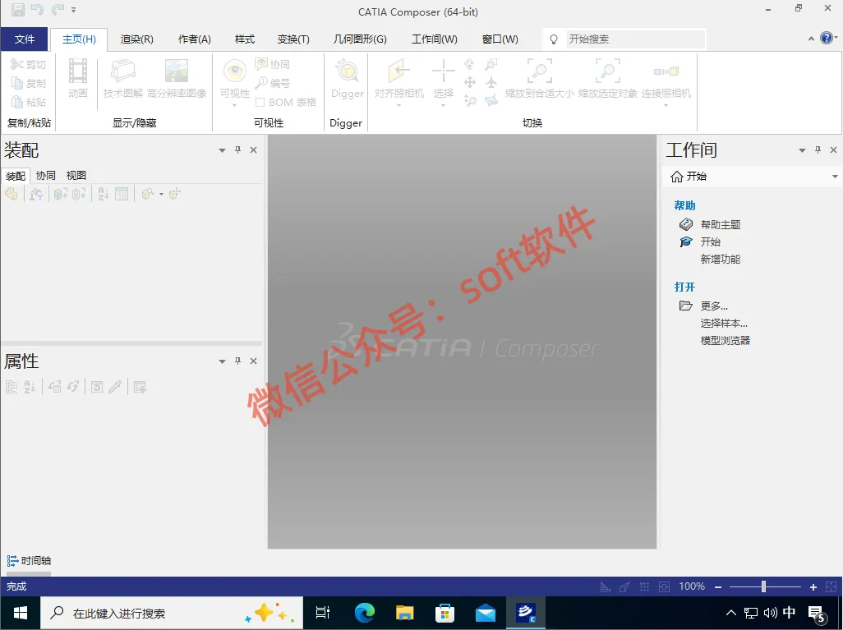Open the 帮助主题 link
The image size is (843, 630).
pyautogui.click(x=721, y=225)
